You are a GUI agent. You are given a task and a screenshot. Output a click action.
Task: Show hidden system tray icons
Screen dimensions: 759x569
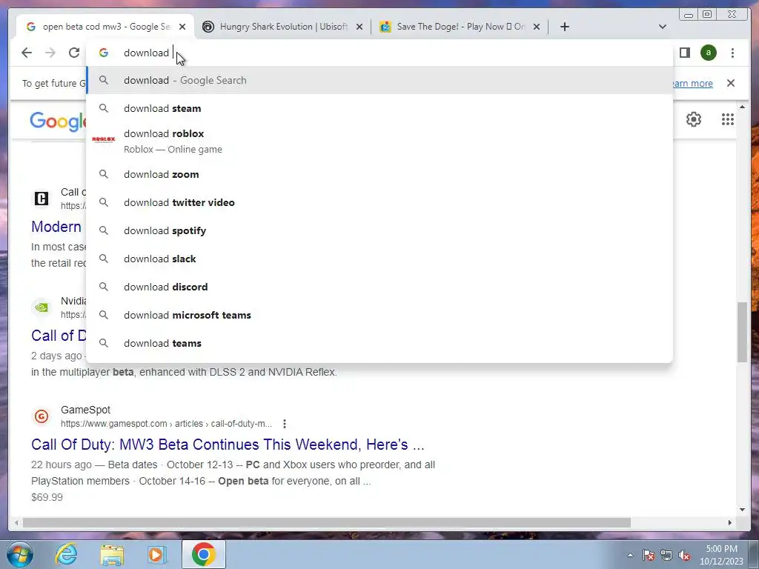630,555
